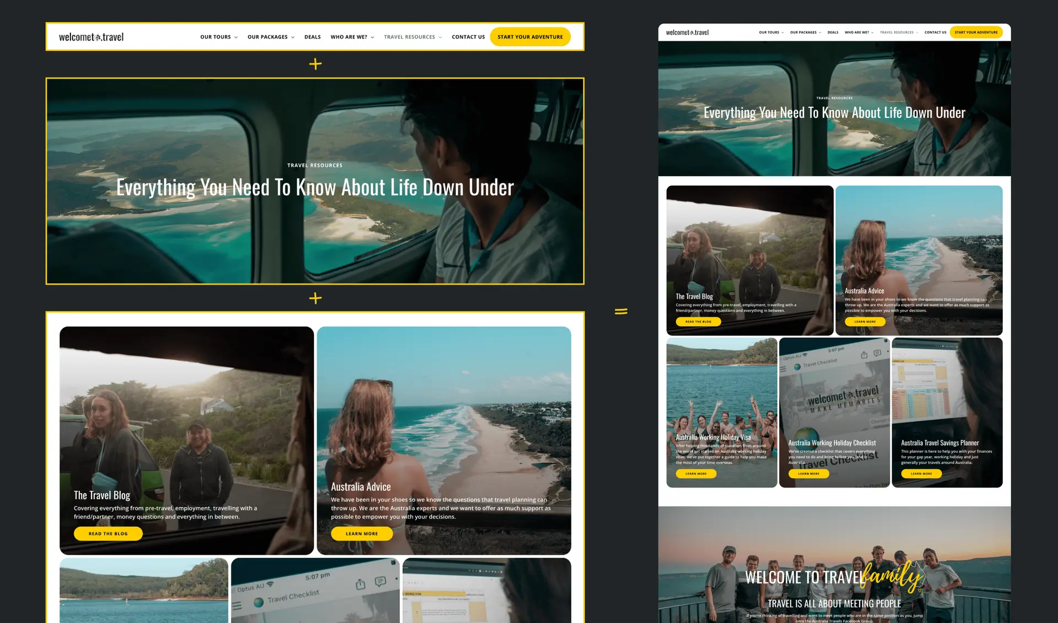Click START YOUR ADVENTURE in the small page preview
Viewport: 1058px width, 623px height.
[976, 32]
